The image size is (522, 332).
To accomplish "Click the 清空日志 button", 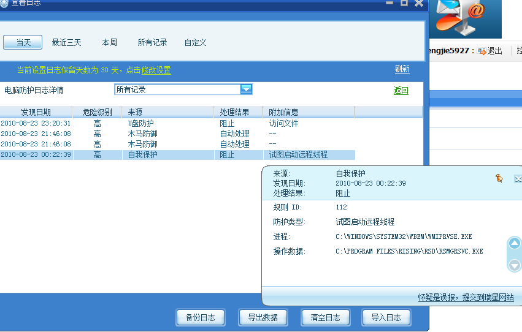I will (325, 317).
